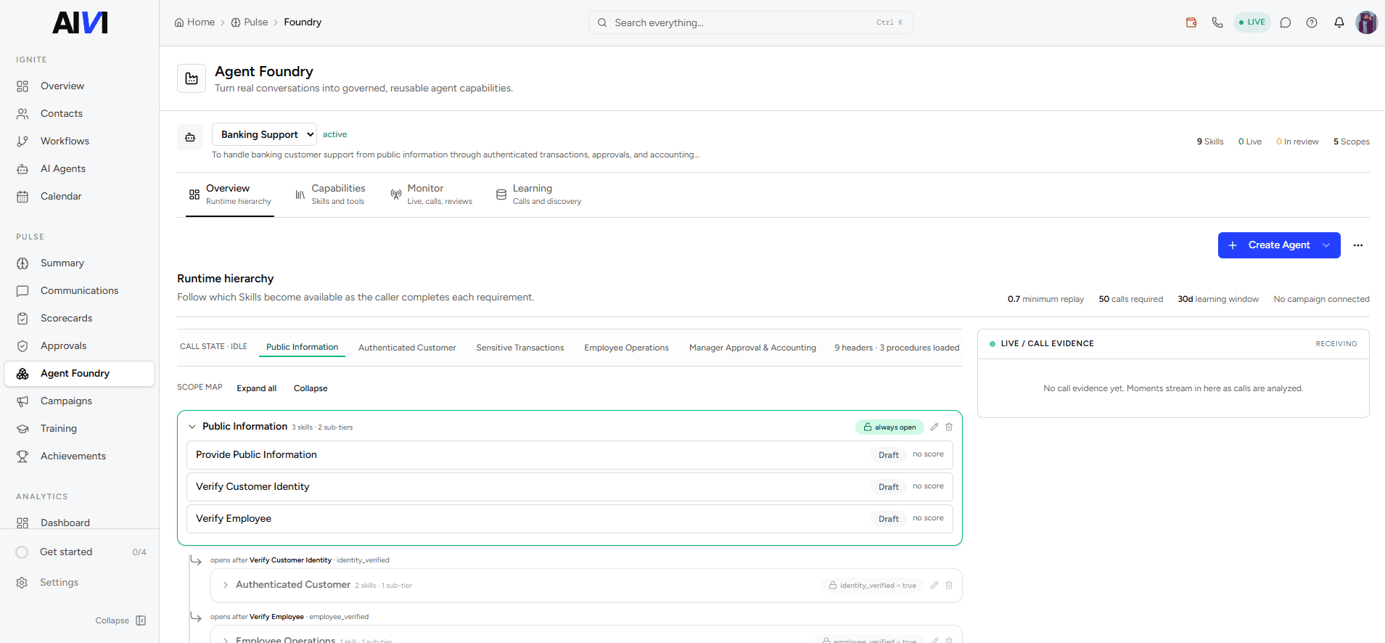Image resolution: width=1385 pixels, height=643 pixels.
Task: Open the three-dot more options menu
Action: pyautogui.click(x=1358, y=245)
